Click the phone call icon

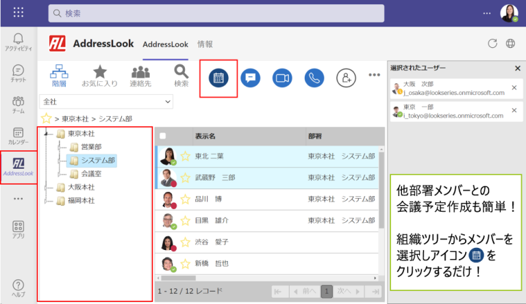point(314,78)
